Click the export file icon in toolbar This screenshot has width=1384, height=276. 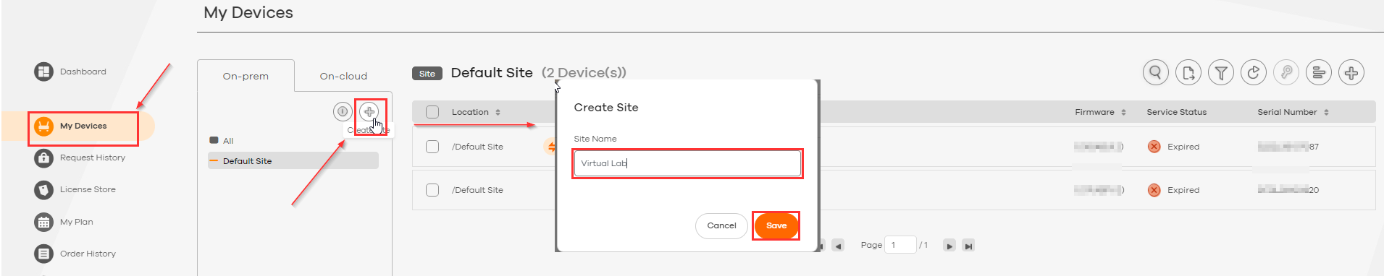point(1188,72)
